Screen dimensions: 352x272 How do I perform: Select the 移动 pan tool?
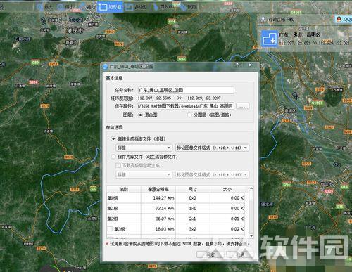88,7
